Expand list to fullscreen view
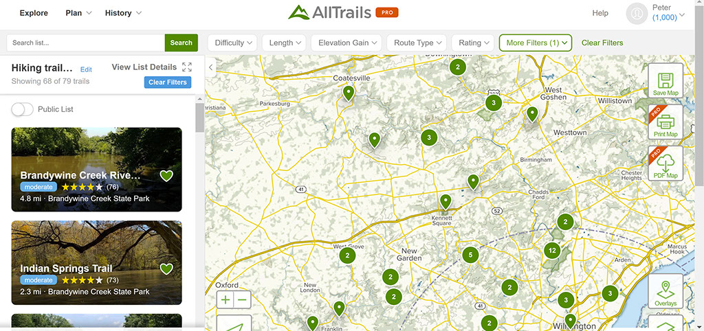The height and width of the screenshot is (331, 704). 187,67
